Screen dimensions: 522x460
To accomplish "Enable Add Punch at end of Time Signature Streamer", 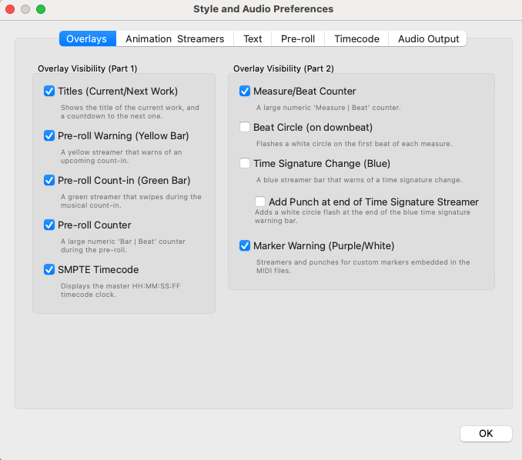I will click(260, 202).
